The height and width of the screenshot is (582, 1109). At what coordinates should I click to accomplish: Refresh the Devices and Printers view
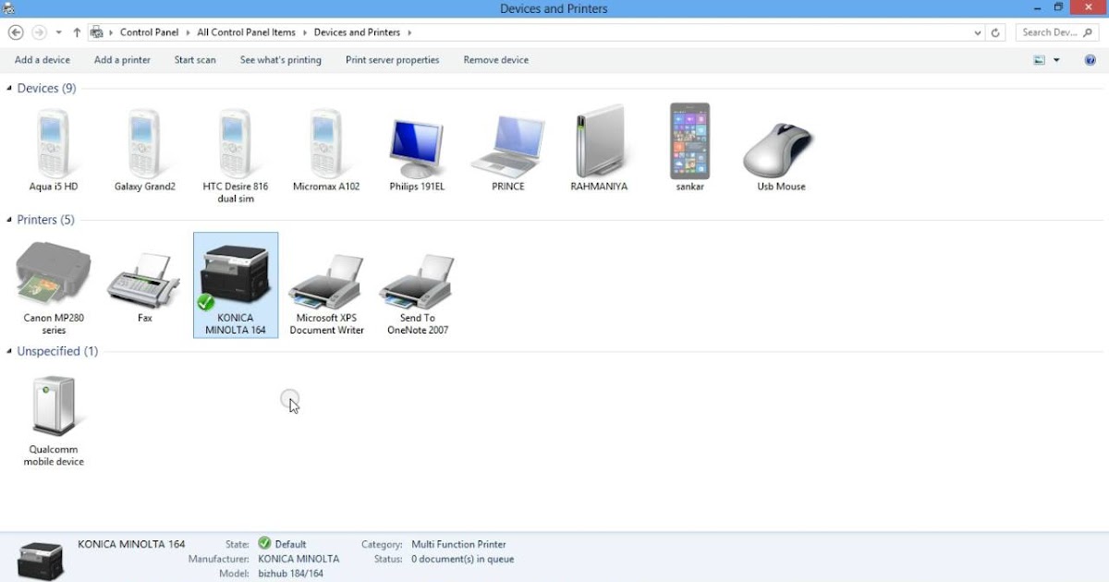click(995, 32)
